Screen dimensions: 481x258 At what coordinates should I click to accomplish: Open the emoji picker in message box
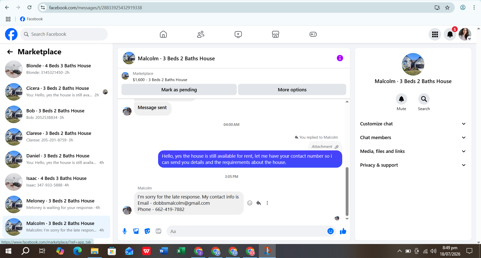(330, 231)
